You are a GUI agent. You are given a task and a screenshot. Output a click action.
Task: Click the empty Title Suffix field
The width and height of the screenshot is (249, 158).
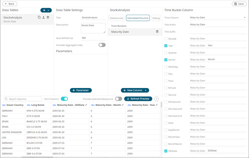pos(218,32)
